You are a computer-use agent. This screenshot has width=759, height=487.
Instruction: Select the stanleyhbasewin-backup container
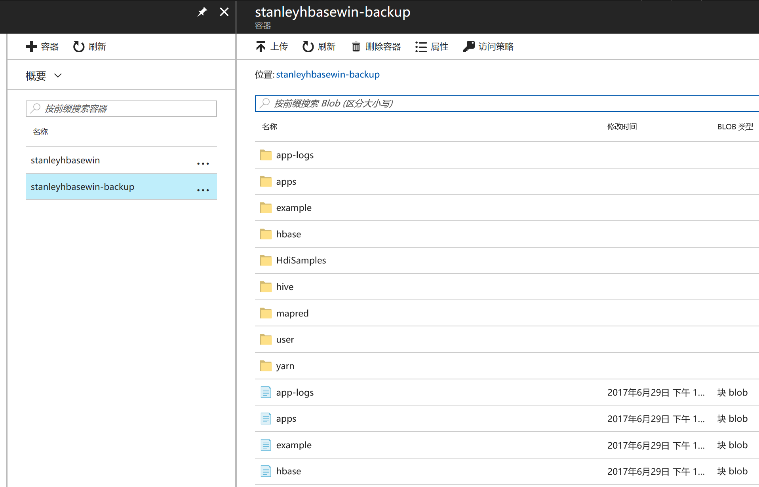tap(82, 186)
